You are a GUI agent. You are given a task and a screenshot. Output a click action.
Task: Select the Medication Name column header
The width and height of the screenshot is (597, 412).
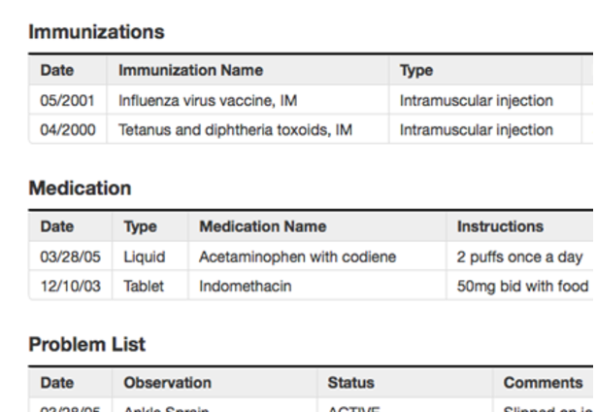263,226
